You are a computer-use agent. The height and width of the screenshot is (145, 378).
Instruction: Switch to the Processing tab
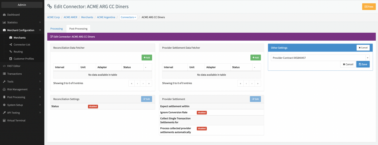tap(56, 29)
